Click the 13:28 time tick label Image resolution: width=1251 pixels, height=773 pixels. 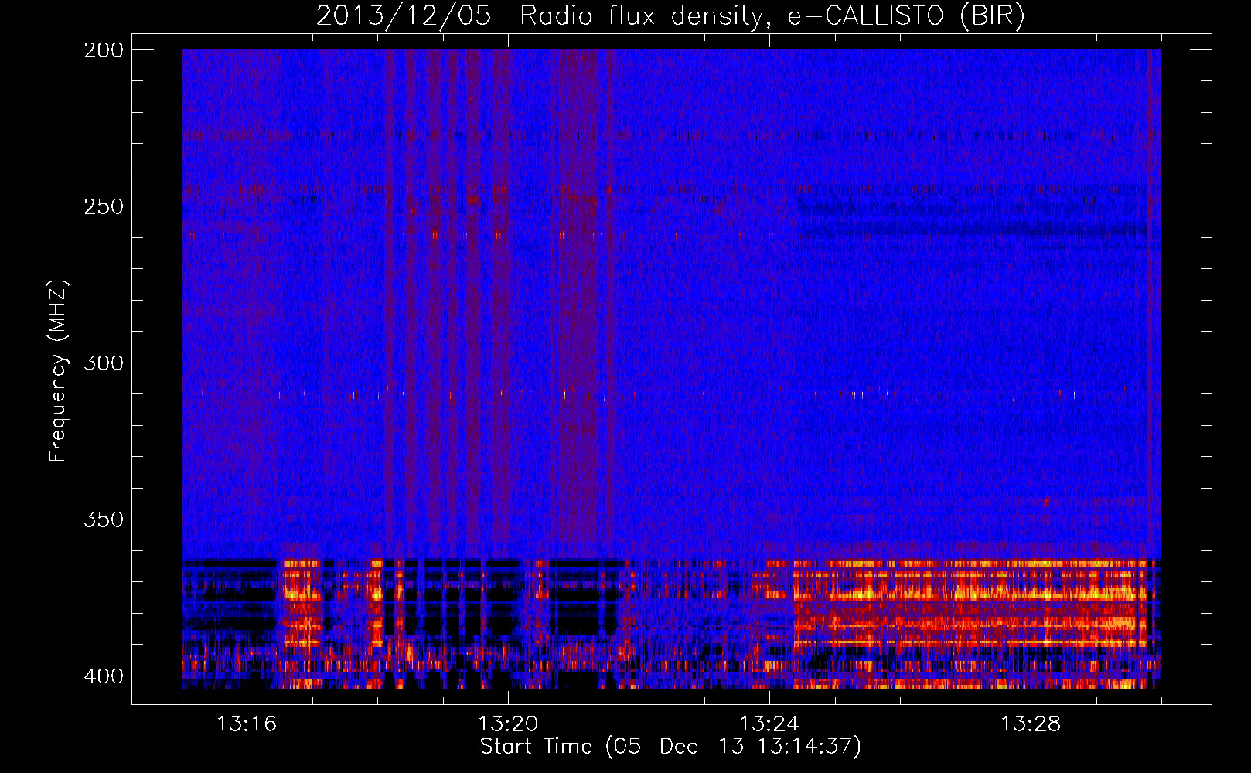1031,724
